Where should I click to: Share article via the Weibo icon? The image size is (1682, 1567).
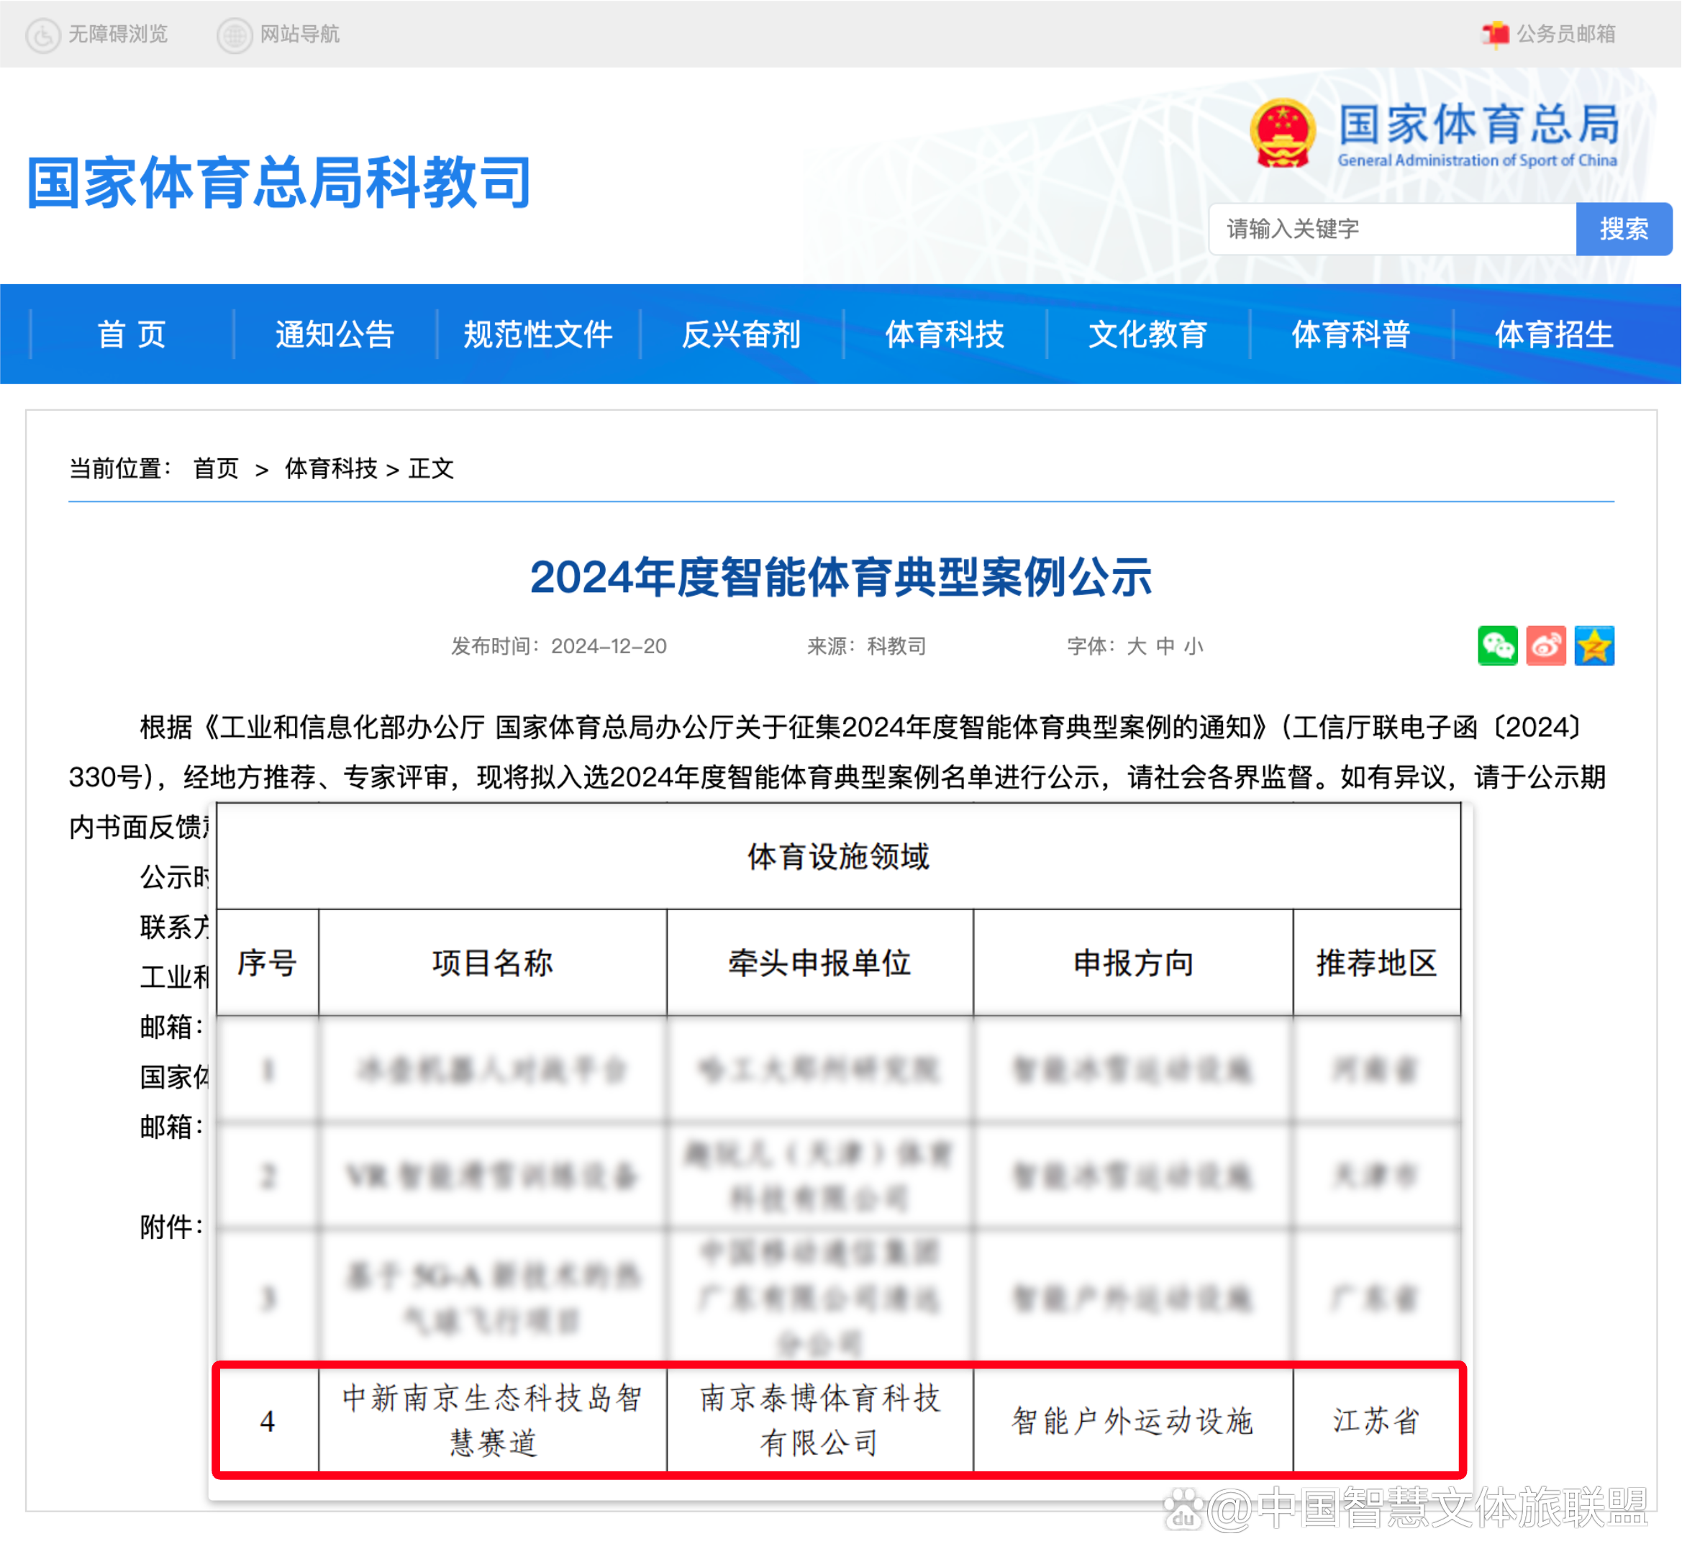[1546, 645]
